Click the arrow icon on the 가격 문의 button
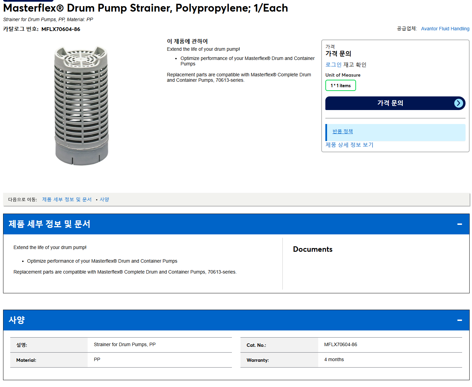This screenshot has height=387, width=472. point(459,103)
